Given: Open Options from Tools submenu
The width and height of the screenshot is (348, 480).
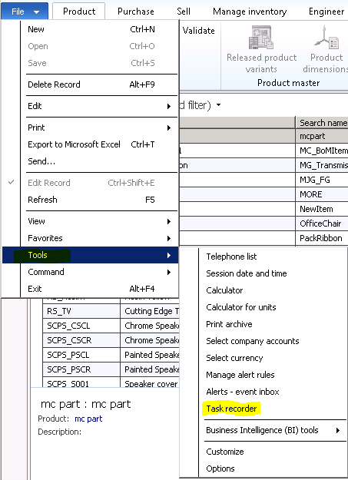Looking at the screenshot, I should click(x=220, y=468).
